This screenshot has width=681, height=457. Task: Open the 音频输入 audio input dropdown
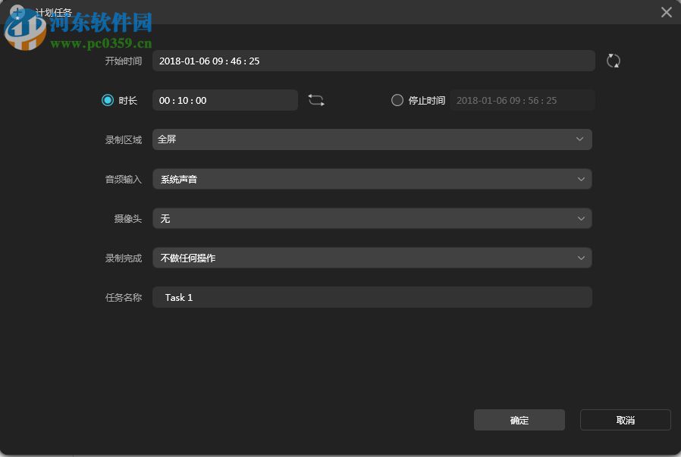click(x=372, y=179)
